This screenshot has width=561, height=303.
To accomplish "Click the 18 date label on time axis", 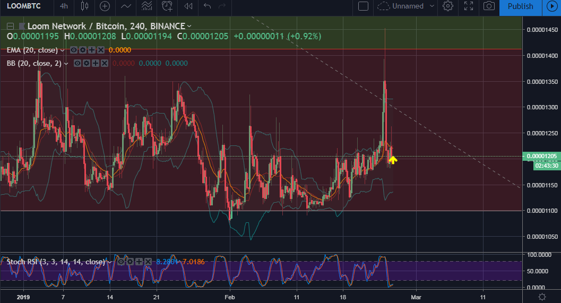I will pyautogui.click(x=343, y=297).
